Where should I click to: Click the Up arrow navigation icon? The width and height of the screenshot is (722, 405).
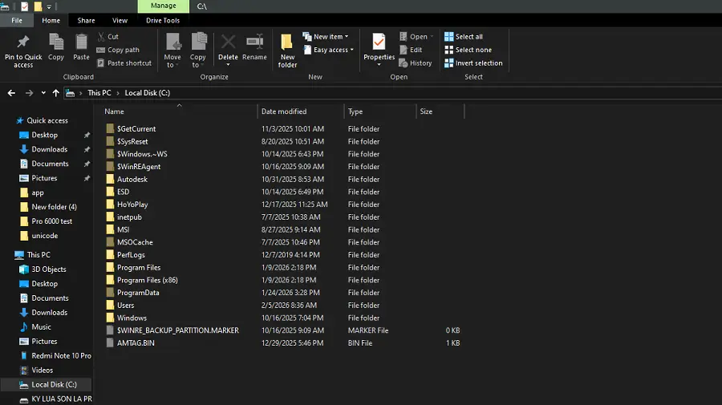tap(55, 93)
